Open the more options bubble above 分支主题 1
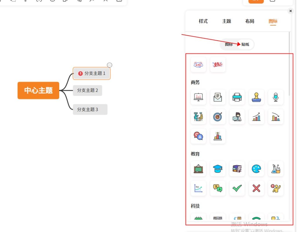This screenshot has width=297, height=232. [109, 65]
